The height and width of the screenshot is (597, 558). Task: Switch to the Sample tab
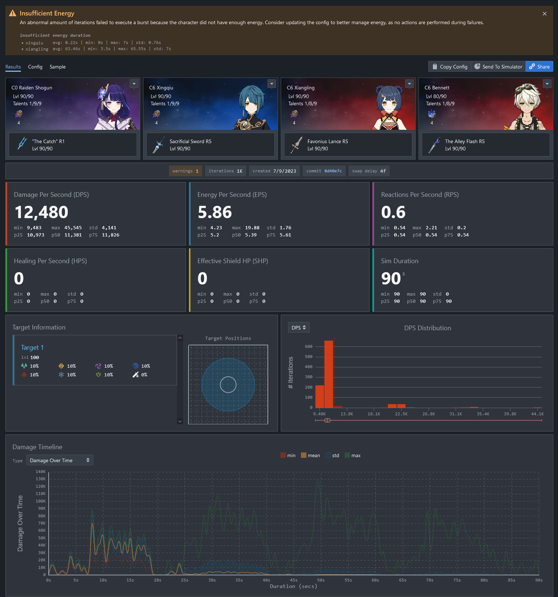[58, 67]
